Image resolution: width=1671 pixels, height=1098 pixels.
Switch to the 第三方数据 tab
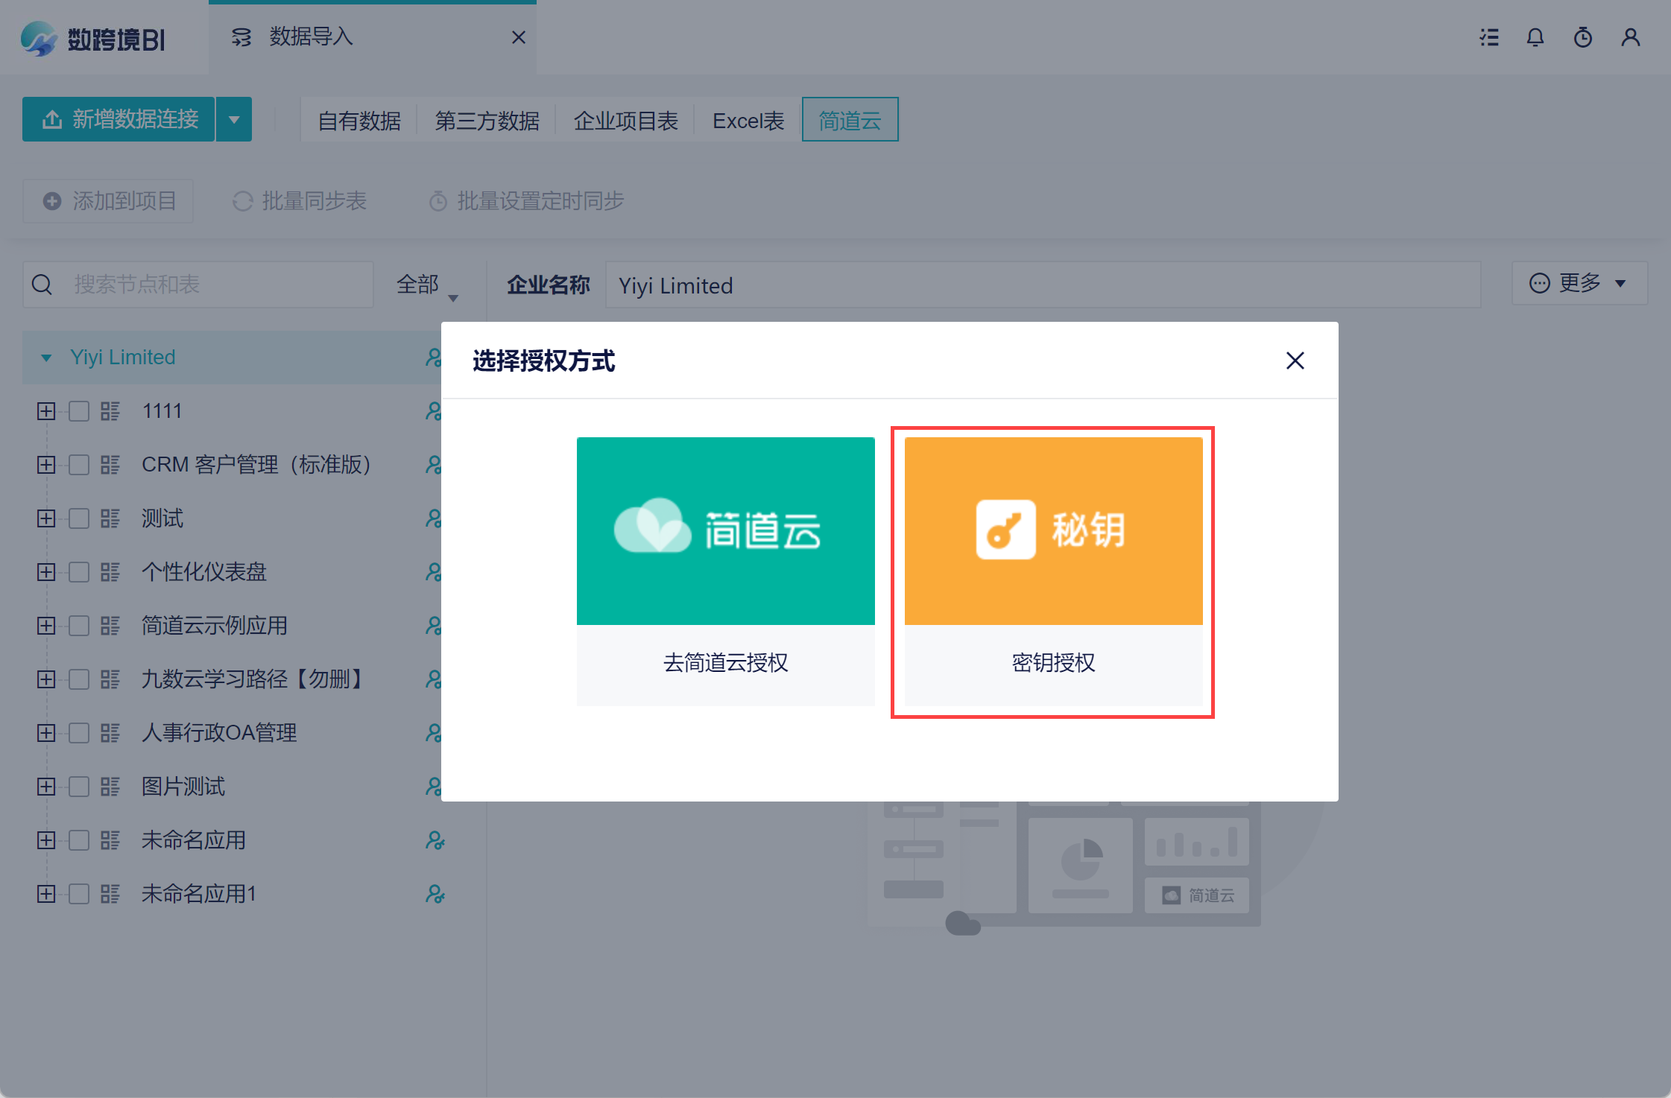tap(487, 120)
